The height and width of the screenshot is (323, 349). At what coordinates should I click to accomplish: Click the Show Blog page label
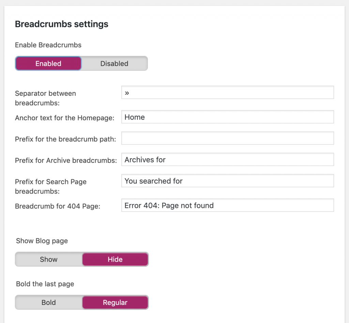click(x=42, y=241)
